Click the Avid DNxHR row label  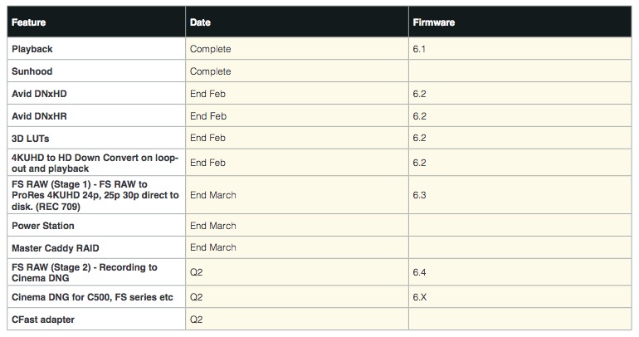pos(39,116)
